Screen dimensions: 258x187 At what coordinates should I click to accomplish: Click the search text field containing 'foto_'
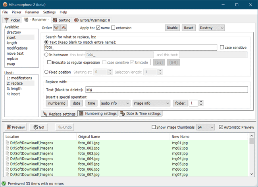point(131,47)
